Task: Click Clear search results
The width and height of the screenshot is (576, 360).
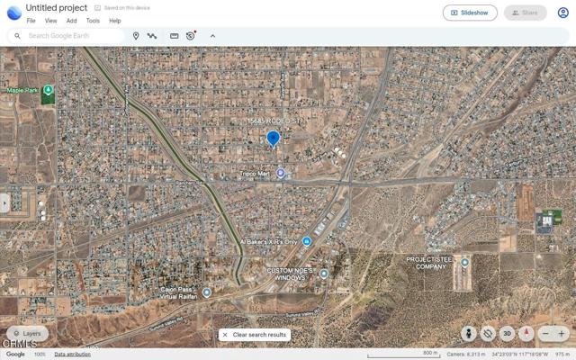Action: [254, 335]
